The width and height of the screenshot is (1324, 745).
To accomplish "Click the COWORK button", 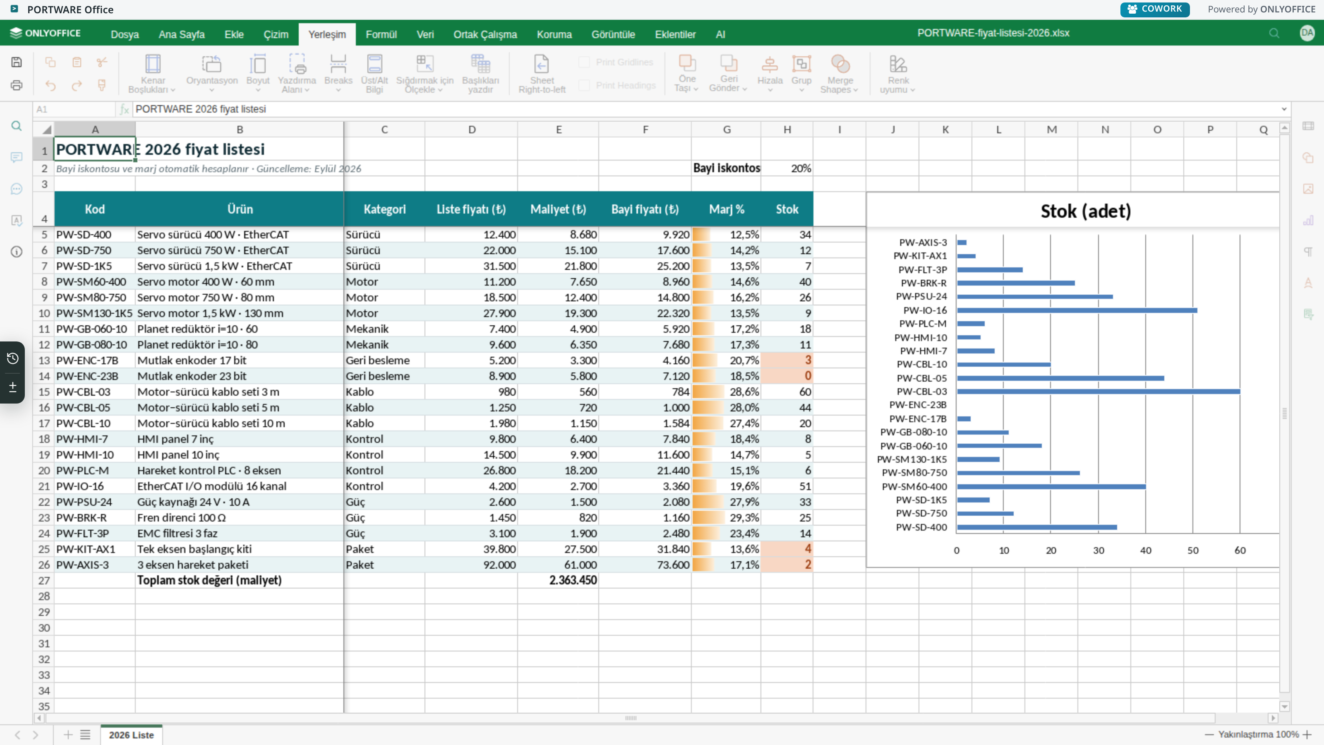I will (1155, 9).
